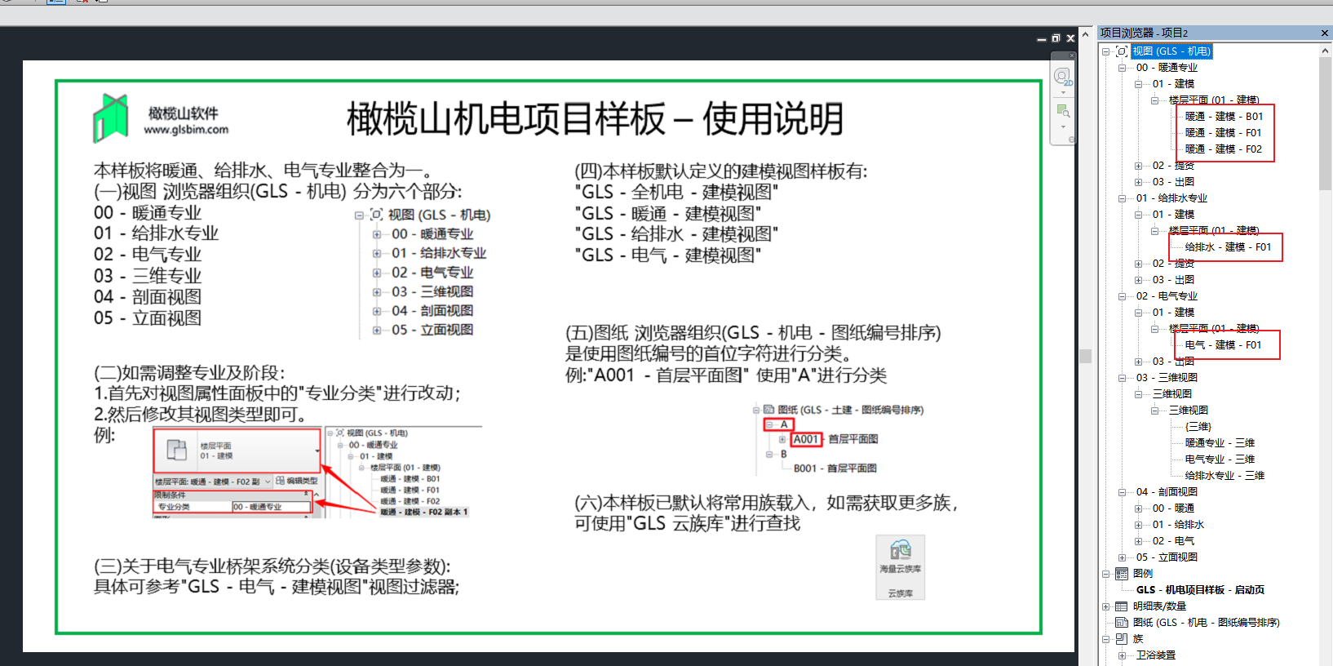Screen dimensions: 1333x666
Task: Select 图纸 (GLS - 机电 - 图纸编号排序) node
Action: tap(1206, 623)
